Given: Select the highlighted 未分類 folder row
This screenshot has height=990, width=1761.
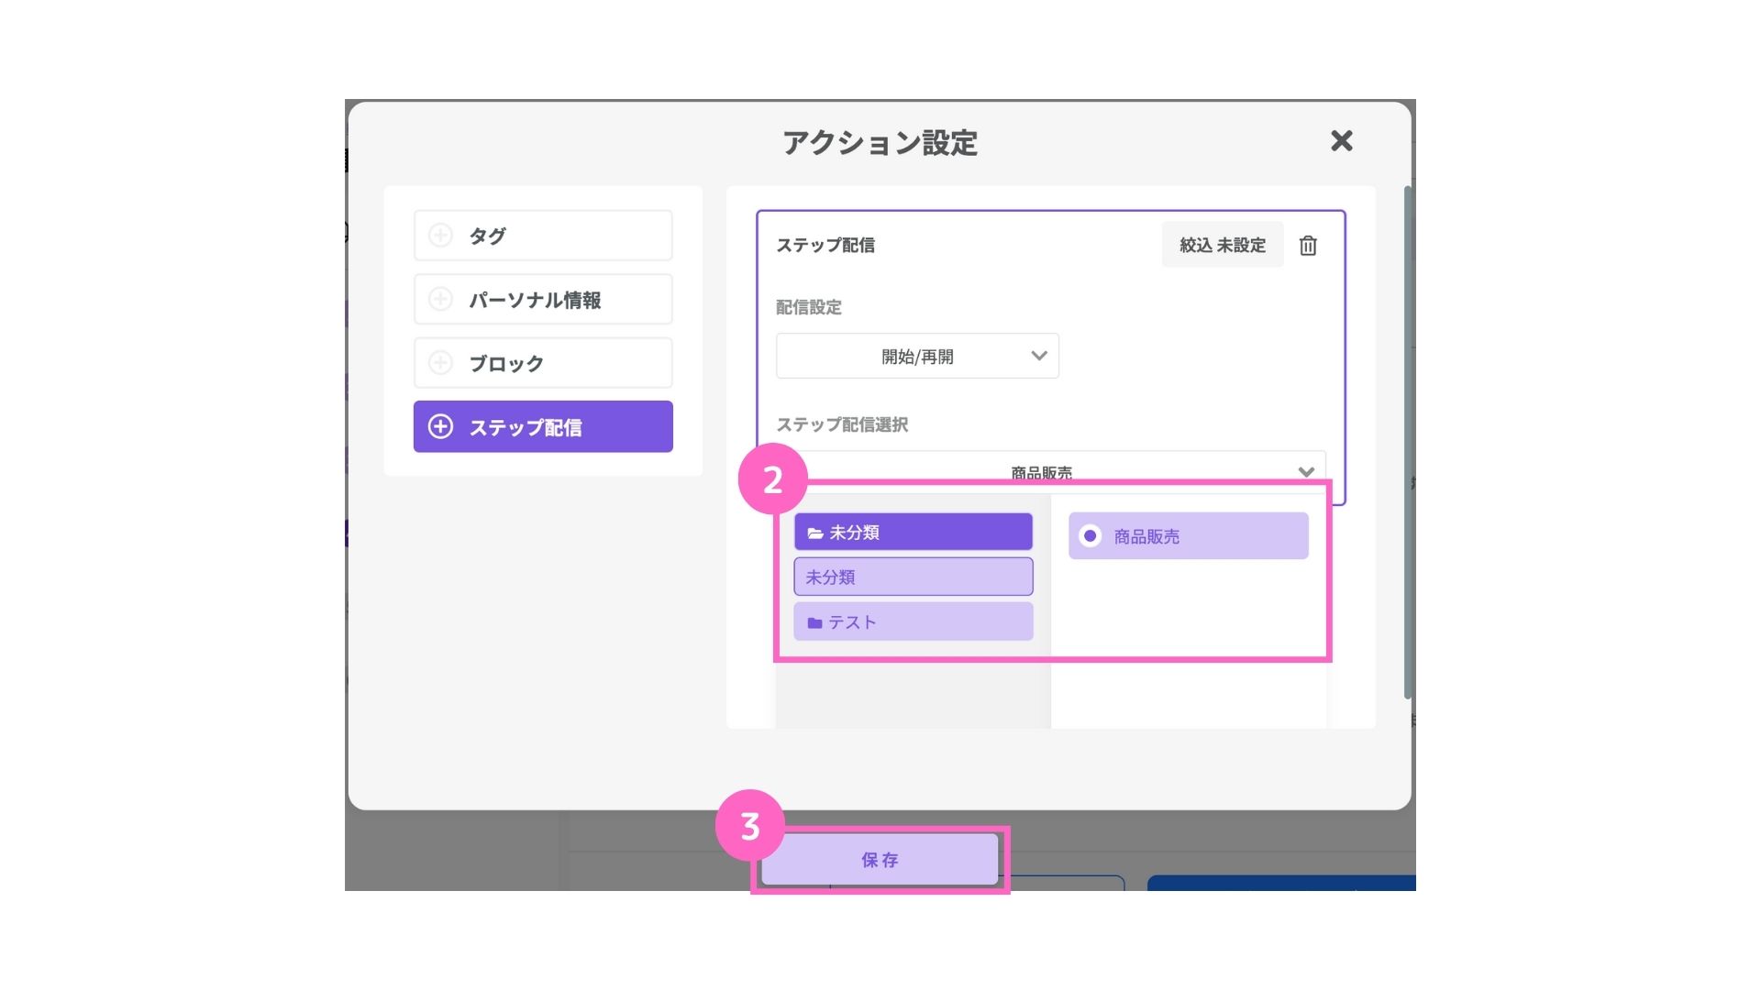Looking at the screenshot, I should pos(914,532).
